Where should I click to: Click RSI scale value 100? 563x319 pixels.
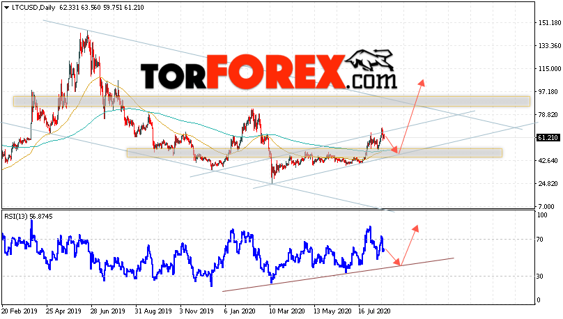pos(542,215)
